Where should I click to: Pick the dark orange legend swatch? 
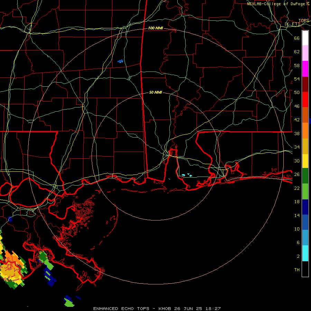pos(305,115)
